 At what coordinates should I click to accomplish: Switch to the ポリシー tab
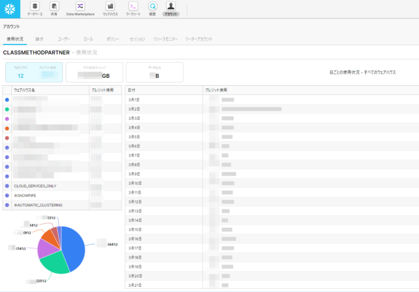(113, 39)
